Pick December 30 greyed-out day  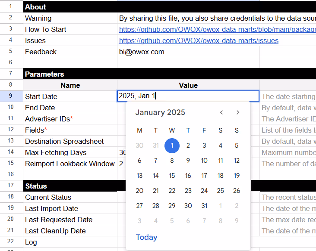coord(139,146)
